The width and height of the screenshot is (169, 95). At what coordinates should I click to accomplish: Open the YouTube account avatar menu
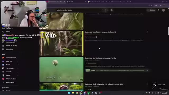click(x=164, y=10)
